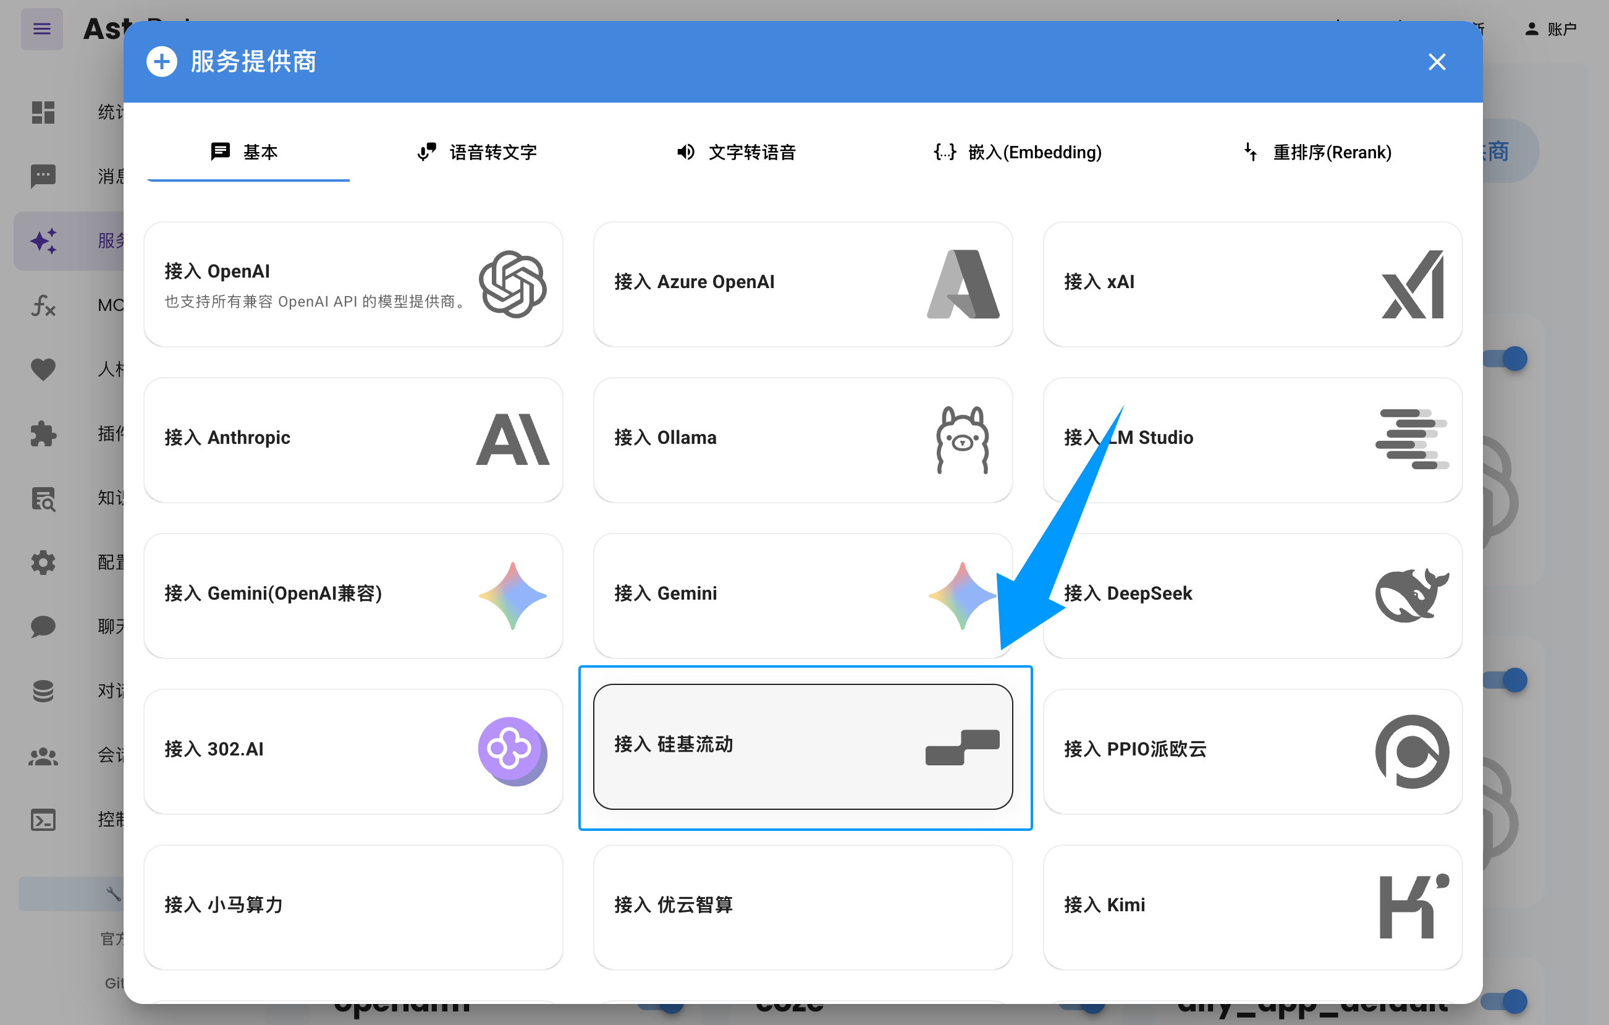Select the sessions people icon in the sidebar
This screenshot has width=1609, height=1025.
pos(42,755)
